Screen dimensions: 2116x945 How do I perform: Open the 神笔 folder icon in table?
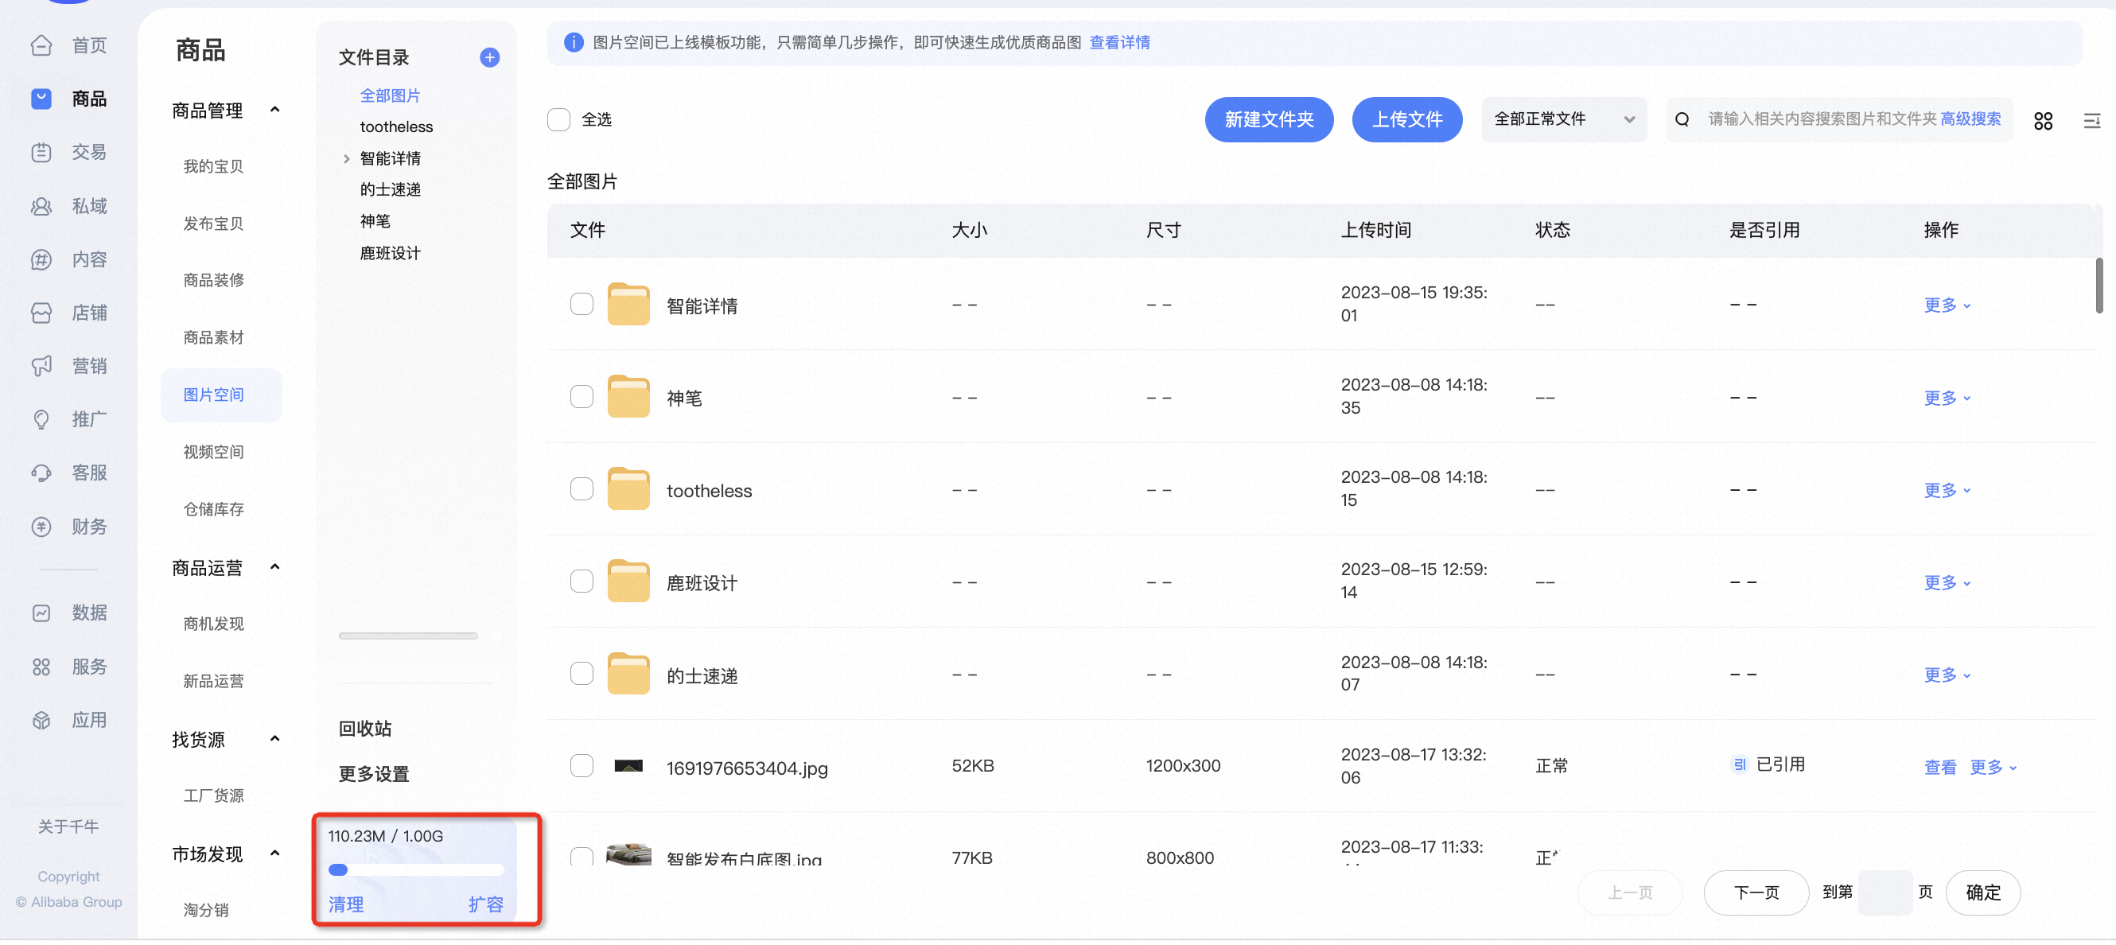pos(628,397)
